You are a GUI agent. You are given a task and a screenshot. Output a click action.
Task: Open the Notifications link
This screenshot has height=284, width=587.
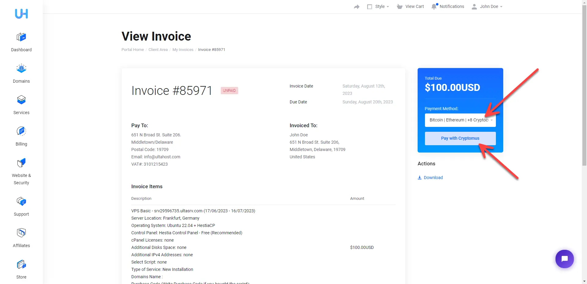pos(452,6)
